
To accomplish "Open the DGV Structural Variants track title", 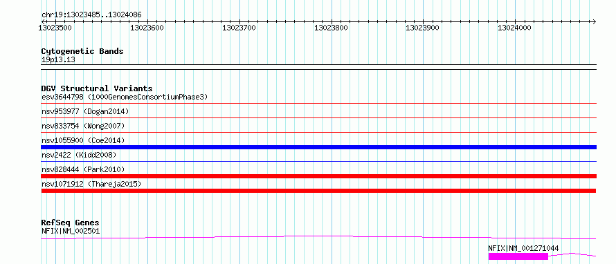I will coord(97,88).
